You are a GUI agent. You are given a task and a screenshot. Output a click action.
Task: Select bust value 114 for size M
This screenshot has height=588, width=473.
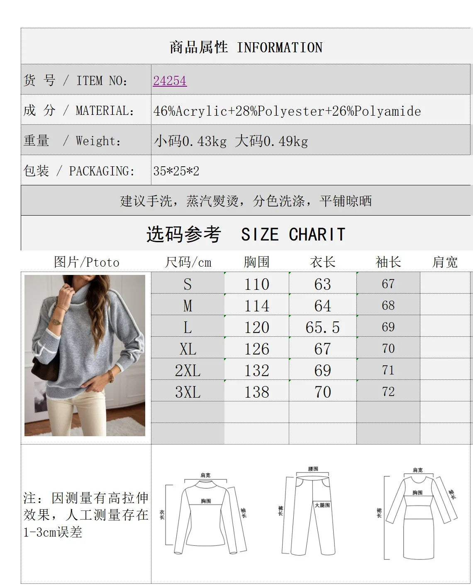pos(257,305)
